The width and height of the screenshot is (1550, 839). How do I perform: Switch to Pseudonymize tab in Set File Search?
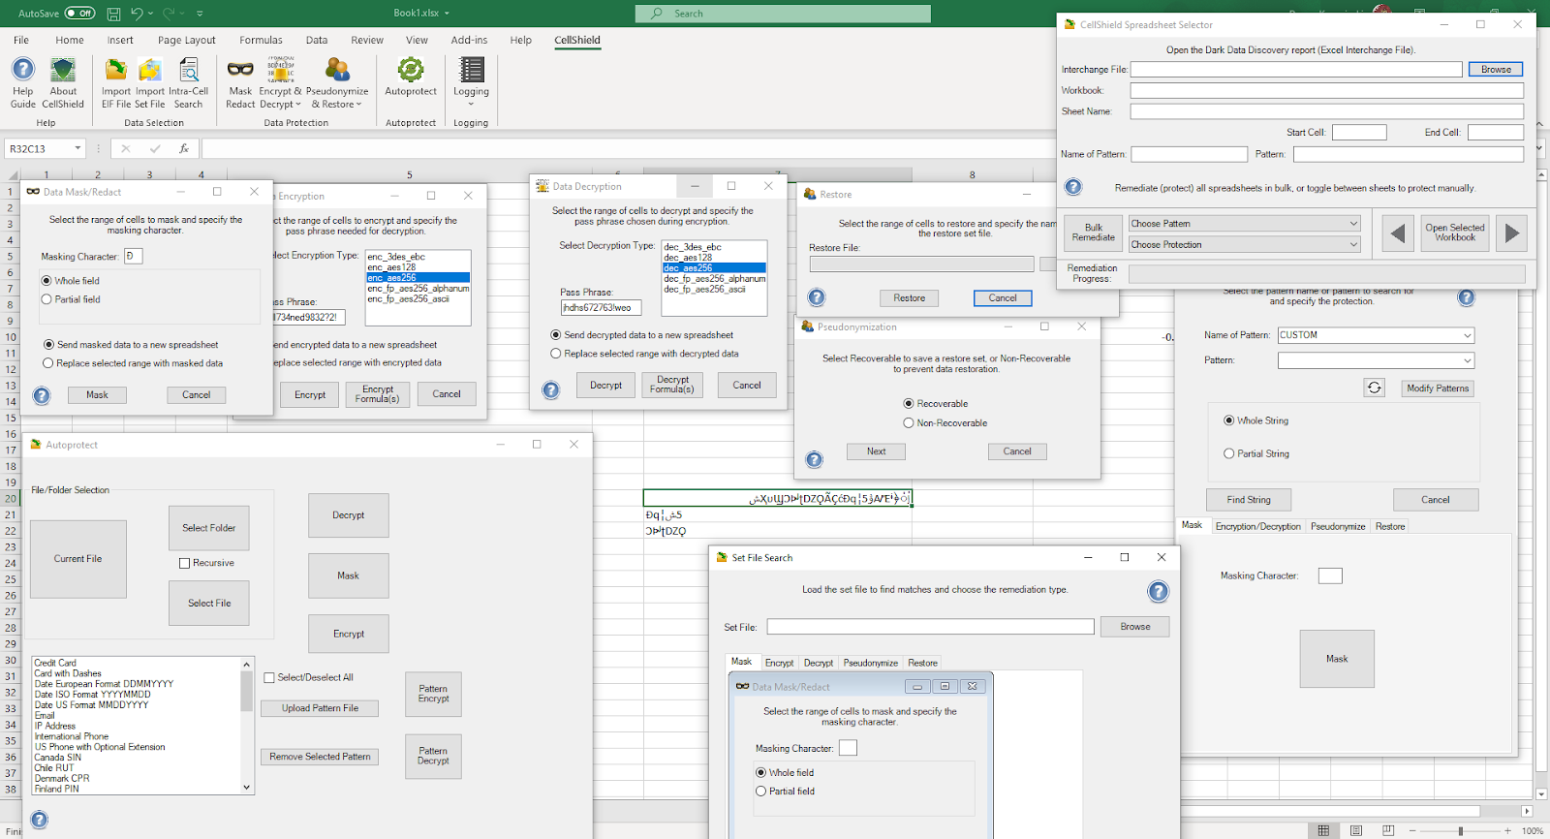(870, 663)
